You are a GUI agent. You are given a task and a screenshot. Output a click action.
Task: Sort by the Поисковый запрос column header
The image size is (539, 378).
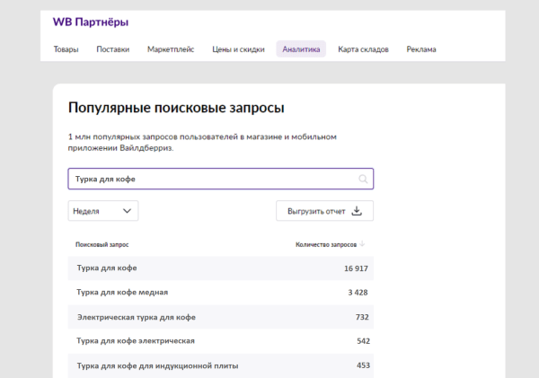click(x=102, y=244)
